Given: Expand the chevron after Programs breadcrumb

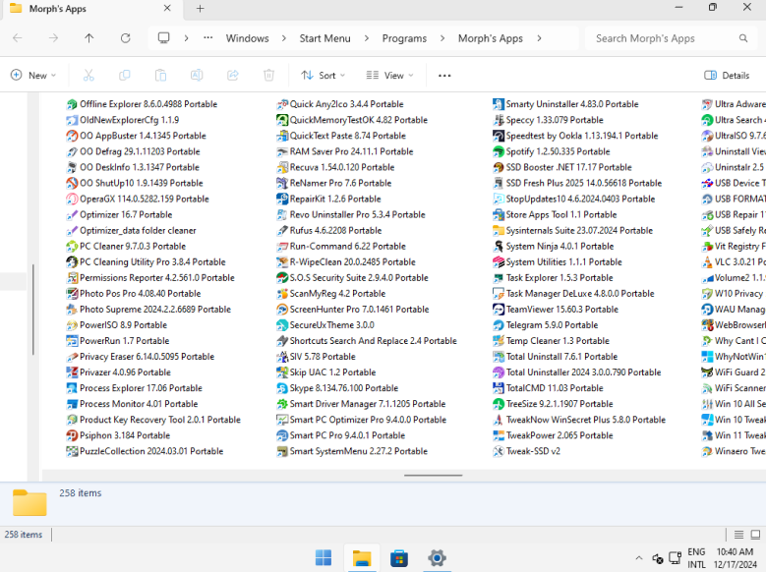Looking at the screenshot, I should tap(442, 38).
